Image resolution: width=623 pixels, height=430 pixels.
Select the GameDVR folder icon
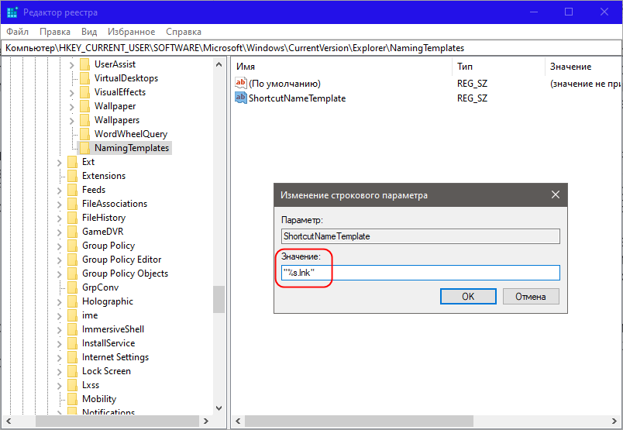point(72,232)
